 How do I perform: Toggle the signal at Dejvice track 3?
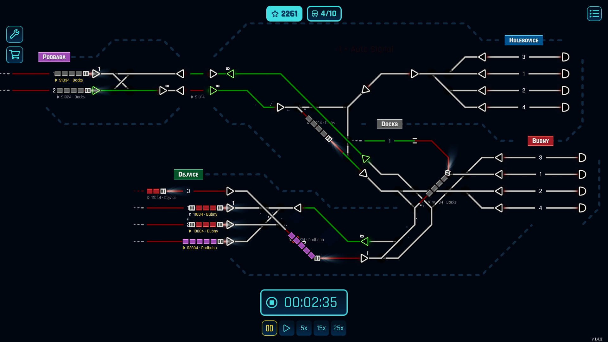230,191
